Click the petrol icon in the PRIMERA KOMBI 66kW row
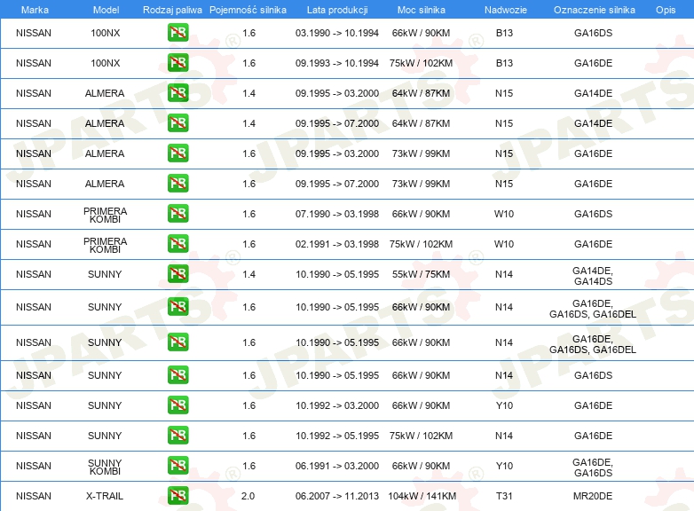The width and height of the screenshot is (694, 511). tap(177, 213)
